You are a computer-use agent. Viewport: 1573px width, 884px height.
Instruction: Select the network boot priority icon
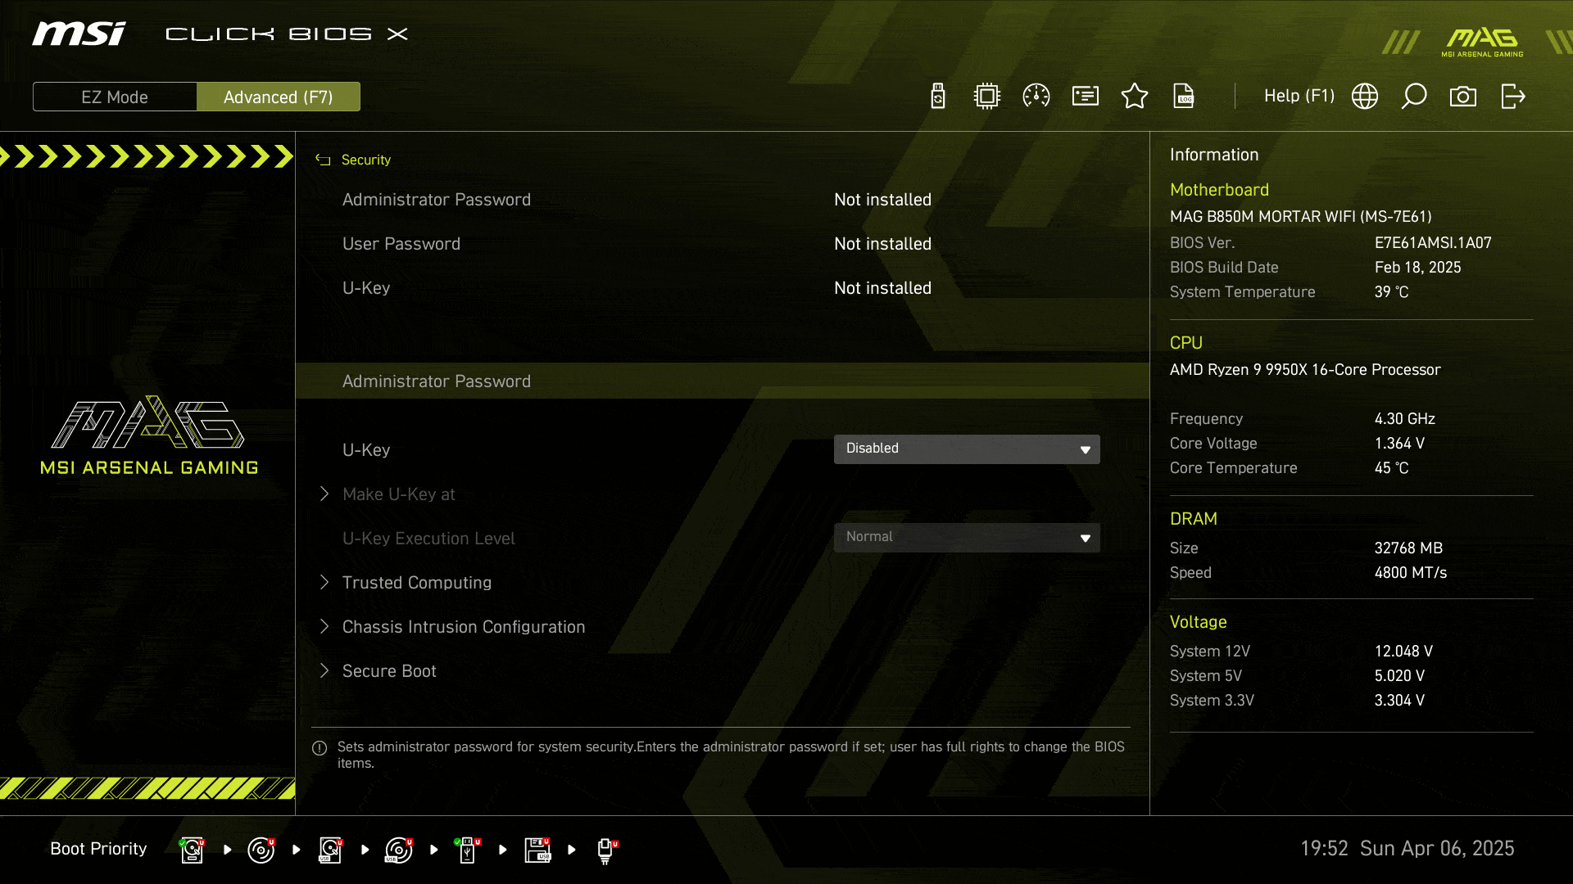click(x=606, y=850)
